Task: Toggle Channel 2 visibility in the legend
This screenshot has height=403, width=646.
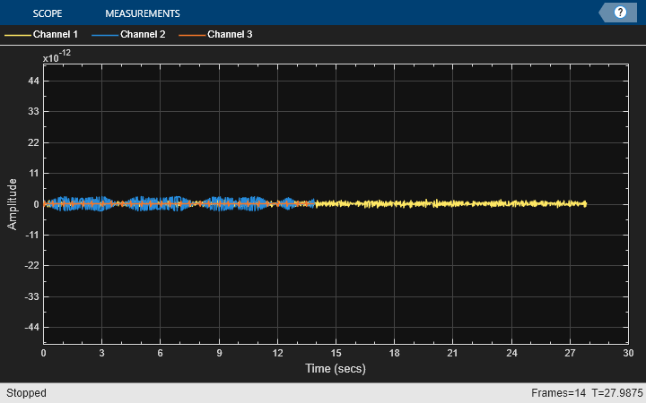Action: [x=143, y=35]
